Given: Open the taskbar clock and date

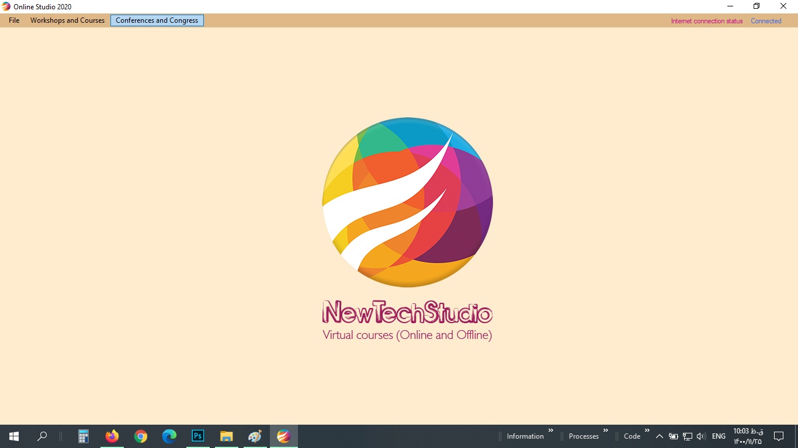Looking at the screenshot, I should pyautogui.click(x=748, y=436).
